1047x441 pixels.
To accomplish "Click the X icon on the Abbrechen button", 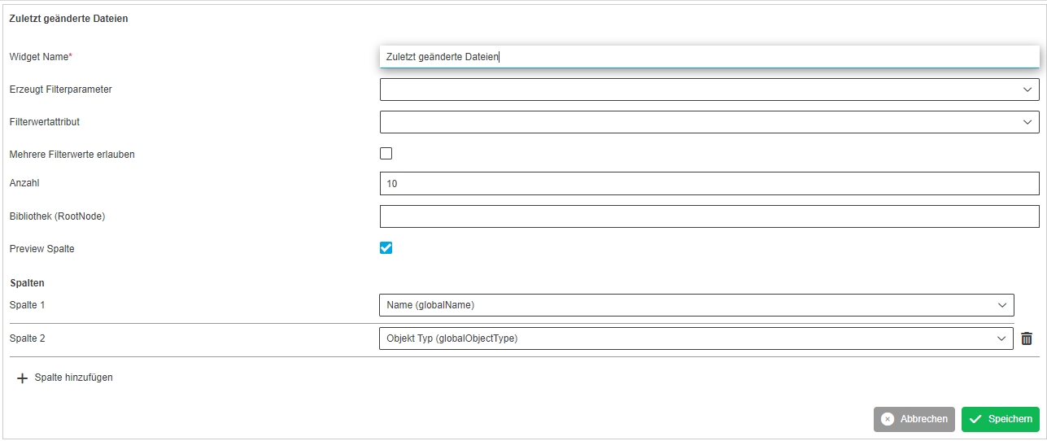I will pos(888,419).
